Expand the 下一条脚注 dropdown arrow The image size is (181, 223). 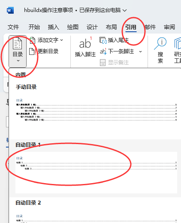[141, 51]
